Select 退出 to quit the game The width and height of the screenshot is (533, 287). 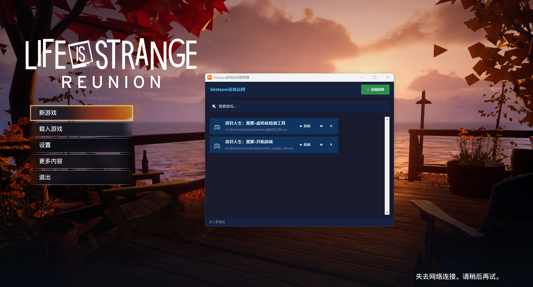(82, 177)
